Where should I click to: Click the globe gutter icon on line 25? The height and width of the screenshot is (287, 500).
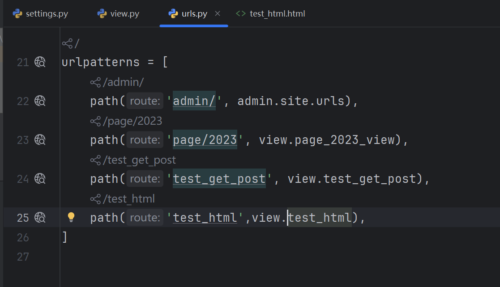tap(40, 218)
